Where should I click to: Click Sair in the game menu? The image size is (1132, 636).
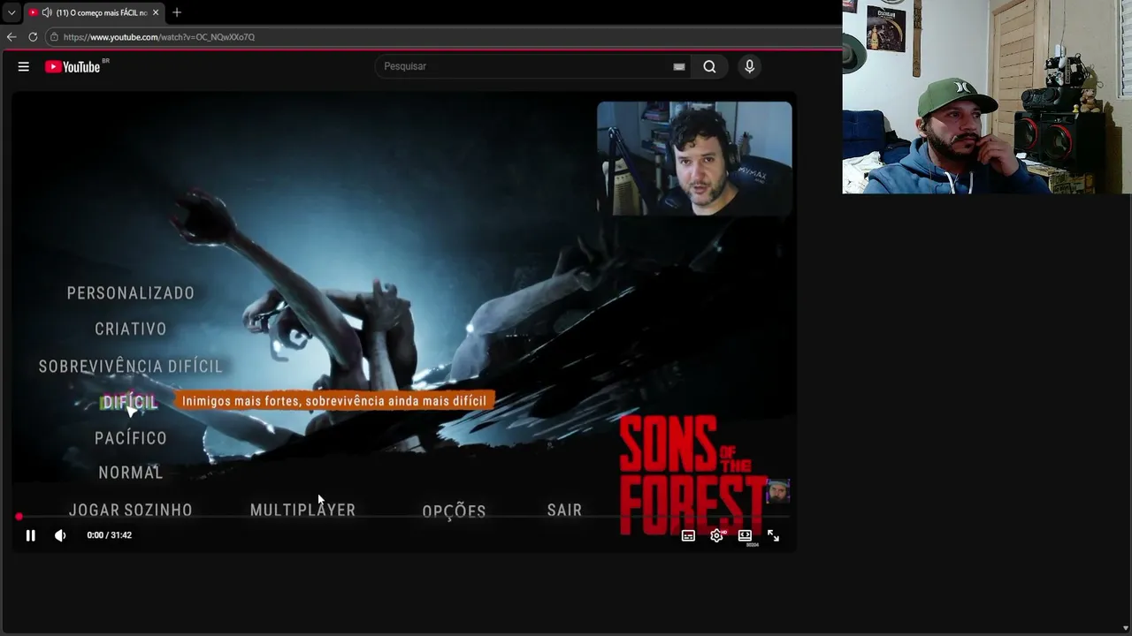click(564, 510)
